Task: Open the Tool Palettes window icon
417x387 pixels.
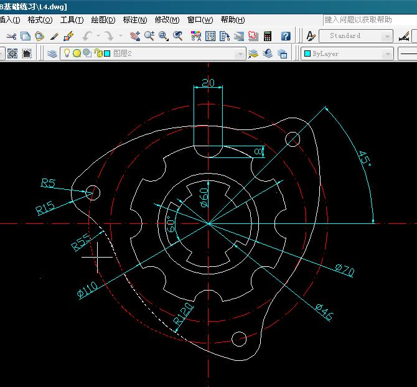Action: 225,36
